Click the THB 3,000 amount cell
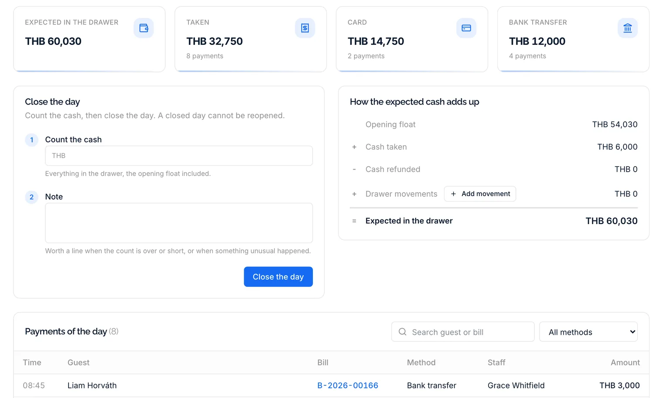The image size is (663, 398). coord(620,385)
